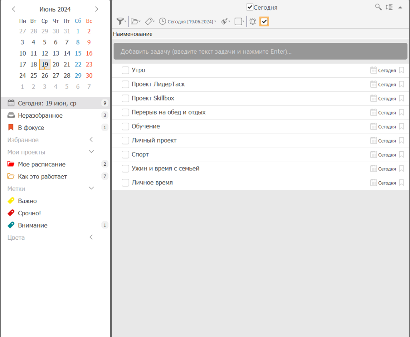410x337 pixels.
Task: Open Неразобранное in the sidebar
Action: [40, 116]
